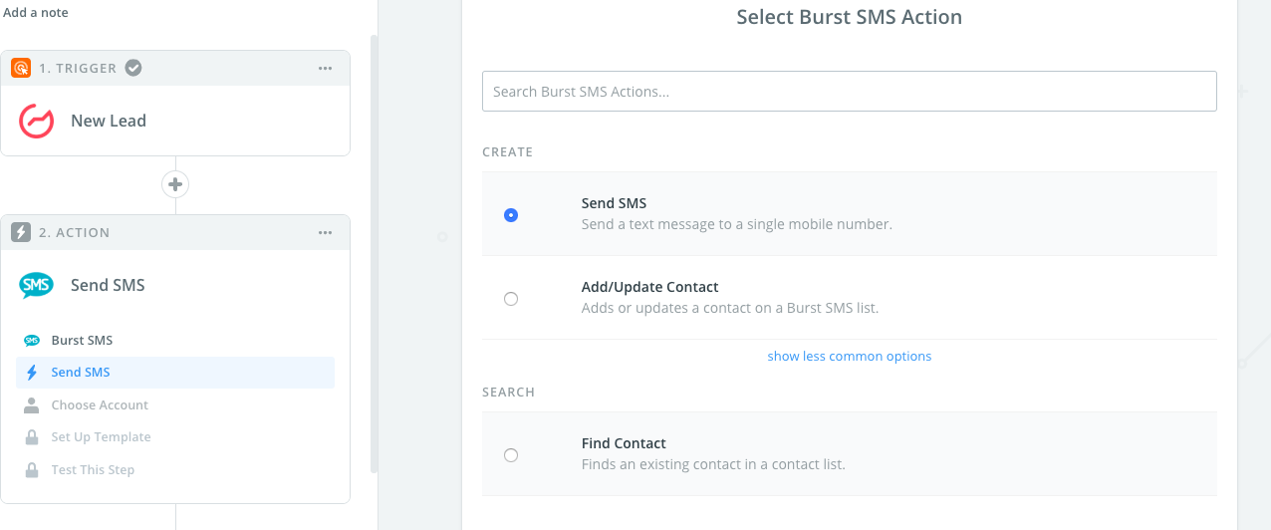This screenshot has width=1271, height=530.
Task: Click the left panel vertical scrollbar
Action: [375, 249]
